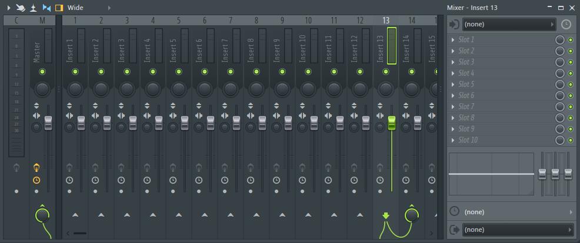Toggle the extra mixer properties icon

(x=34, y=8)
